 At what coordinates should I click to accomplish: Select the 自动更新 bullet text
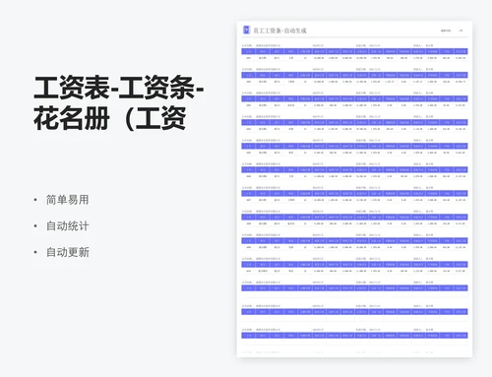[67, 252]
